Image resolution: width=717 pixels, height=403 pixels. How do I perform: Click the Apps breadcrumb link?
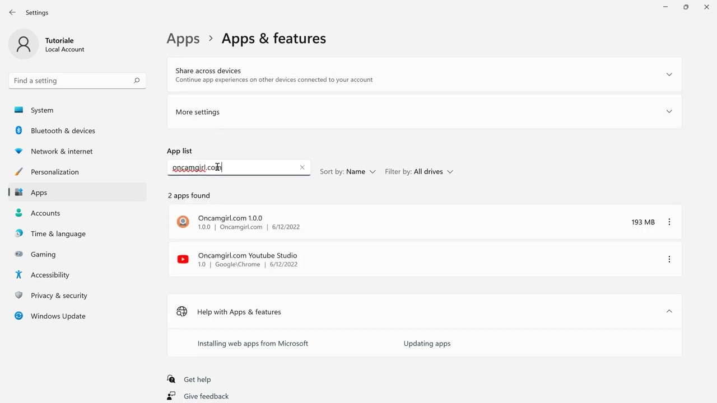click(x=183, y=38)
